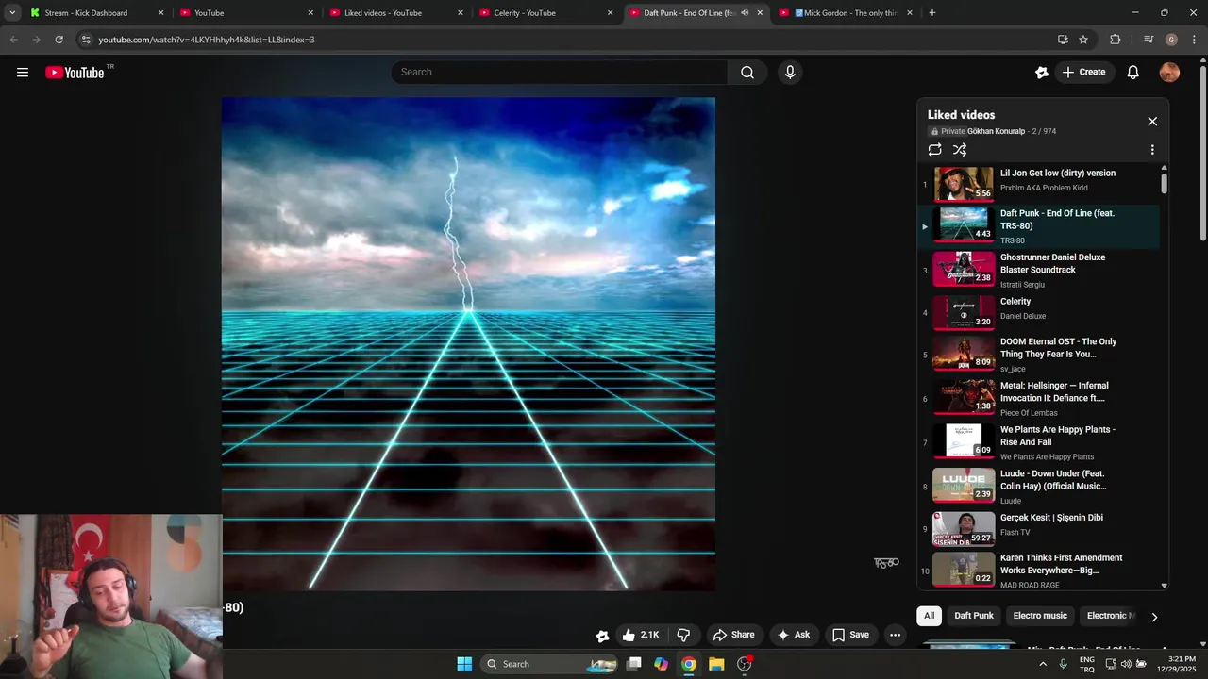Focus the YouTube search field
Image resolution: width=1208 pixels, height=679 pixels.
559,73
